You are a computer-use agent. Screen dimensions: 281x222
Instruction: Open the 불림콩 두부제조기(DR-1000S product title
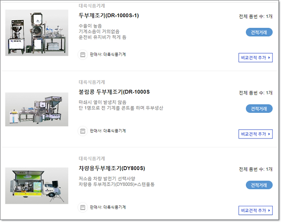[114, 92]
